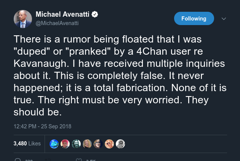Open the 12:42 PM - 25 Sep 2018 timestamp
Screen dimensions: 240x161
click(42, 126)
